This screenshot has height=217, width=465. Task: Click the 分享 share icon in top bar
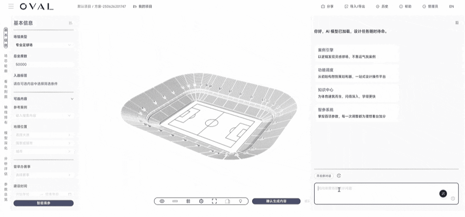point(323,7)
